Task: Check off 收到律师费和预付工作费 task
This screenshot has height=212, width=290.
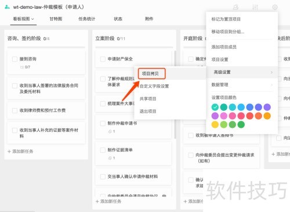Action: tap(14, 110)
